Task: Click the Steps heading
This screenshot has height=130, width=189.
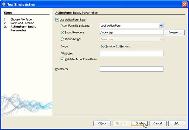Action: coord(8,13)
